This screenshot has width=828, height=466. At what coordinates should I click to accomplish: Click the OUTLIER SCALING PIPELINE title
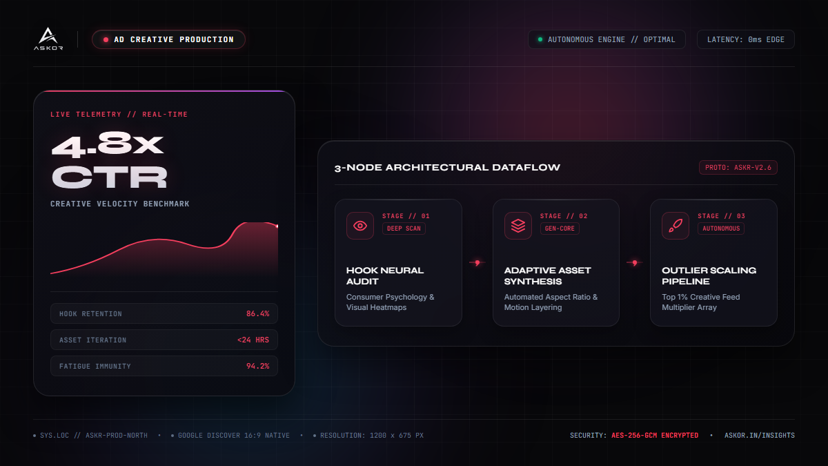click(x=709, y=275)
